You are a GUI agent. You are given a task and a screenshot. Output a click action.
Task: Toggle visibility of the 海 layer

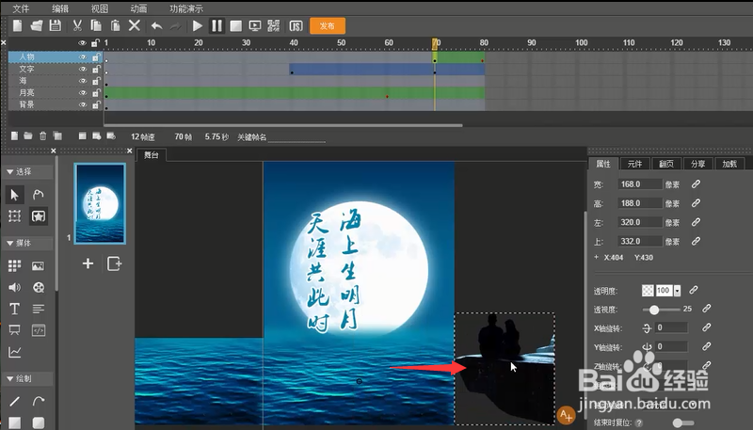[83, 81]
